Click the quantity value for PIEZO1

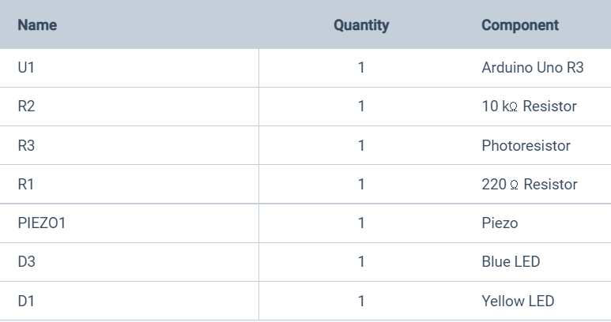click(361, 223)
